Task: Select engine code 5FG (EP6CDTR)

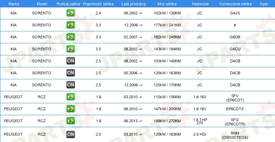Action: tap(235, 122)
